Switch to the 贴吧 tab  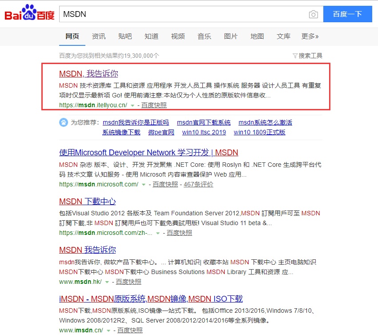tap(125, 36)
